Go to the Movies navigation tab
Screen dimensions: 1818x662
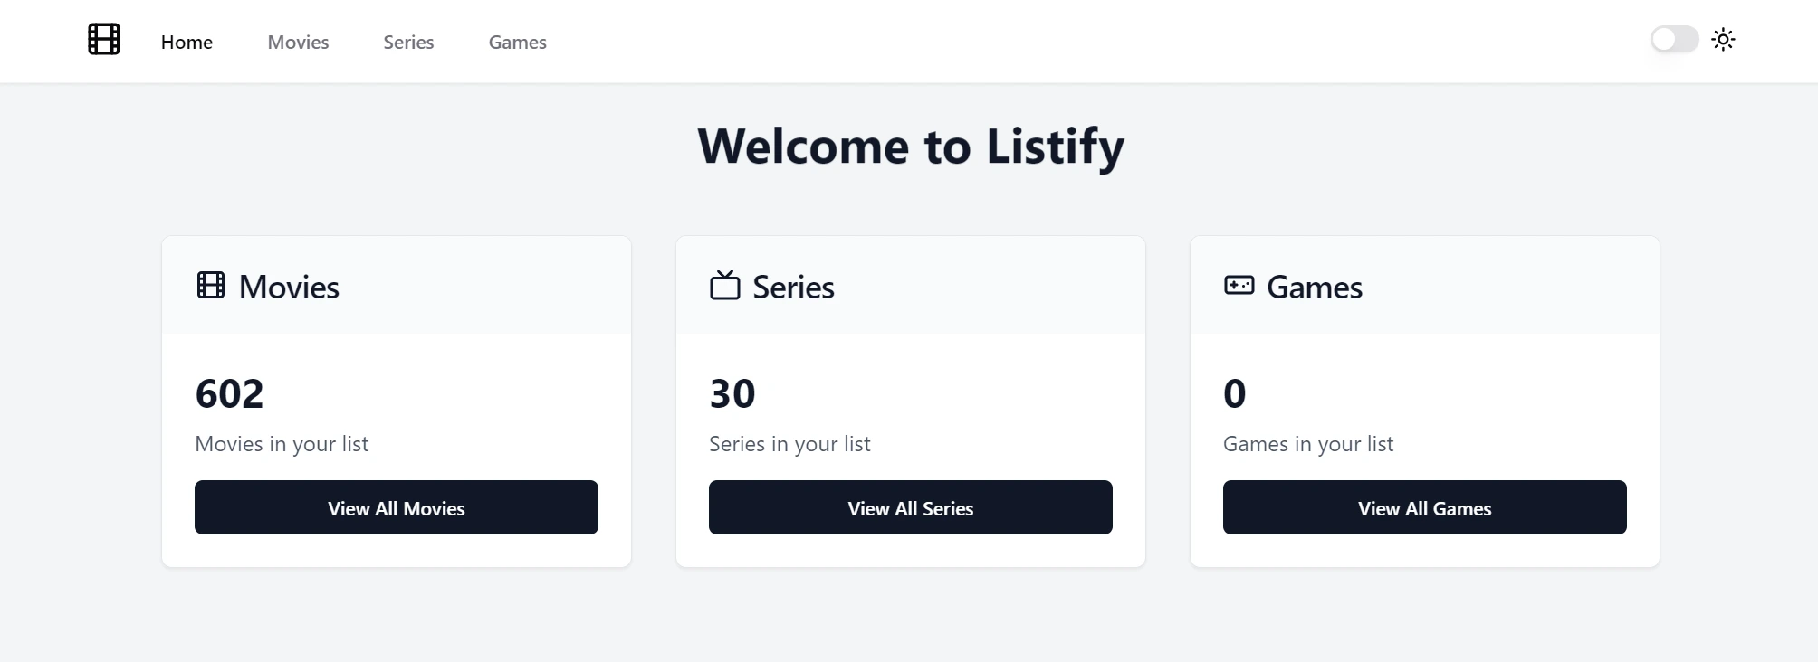[x=298, y=43]
